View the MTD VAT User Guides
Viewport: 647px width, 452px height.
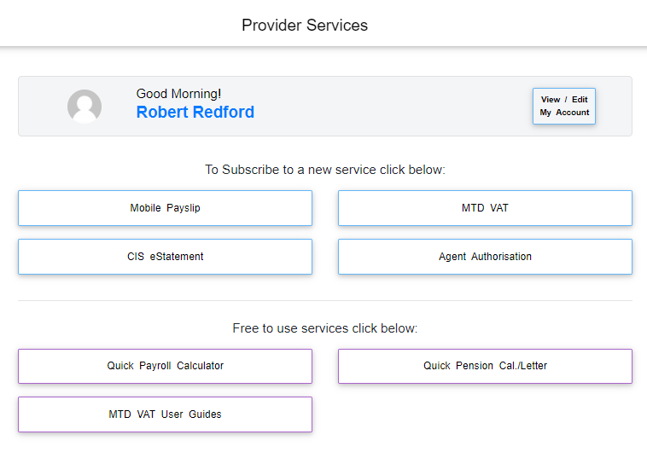point(165,414)
